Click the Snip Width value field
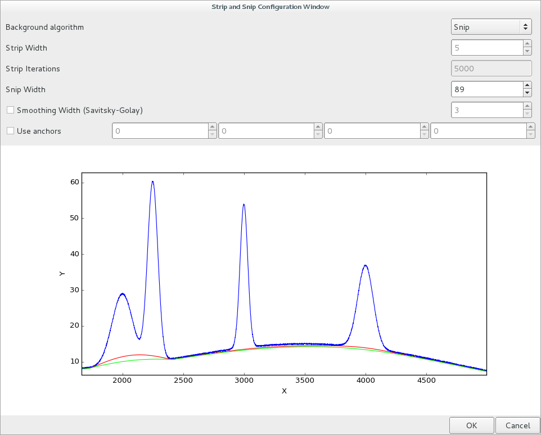The height and width of the screenshot is (435, 541). tap(486, 89)
